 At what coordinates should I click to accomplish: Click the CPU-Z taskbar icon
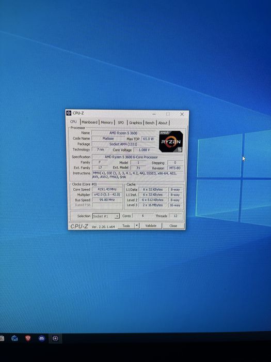(x=55, y=338)
